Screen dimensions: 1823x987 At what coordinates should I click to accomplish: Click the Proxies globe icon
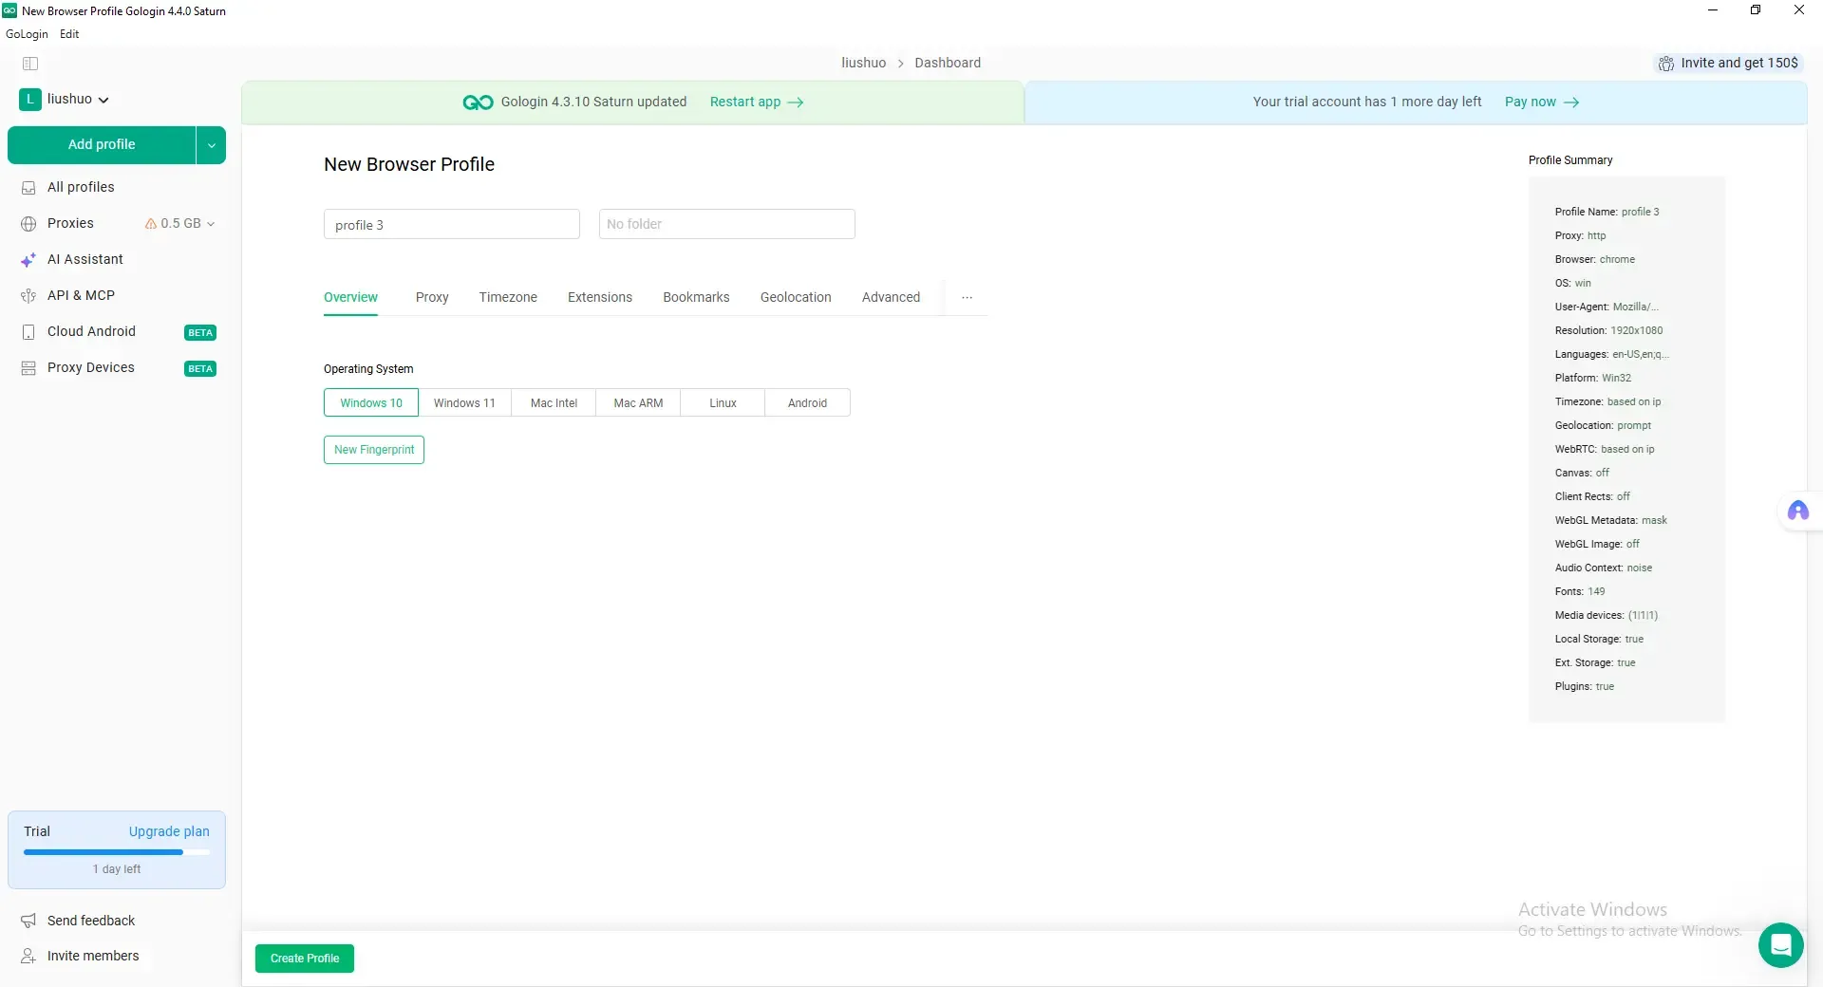(x=28, y=224)
